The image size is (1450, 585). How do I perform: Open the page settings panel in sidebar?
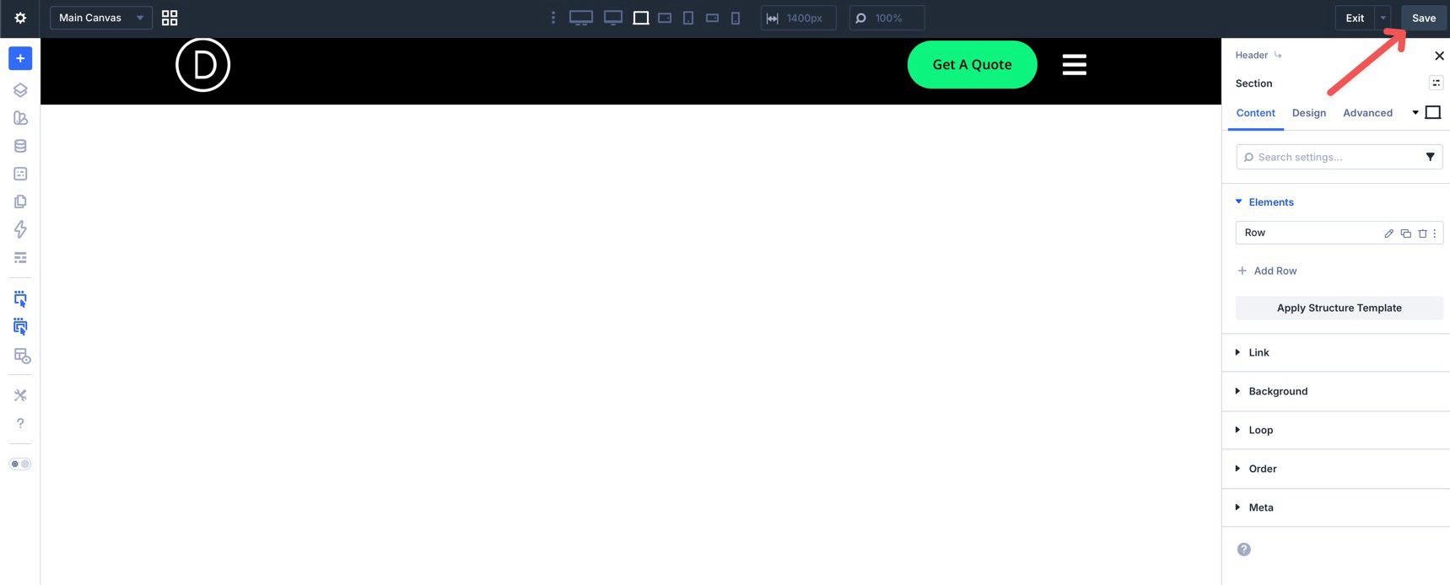coord(20,174)
